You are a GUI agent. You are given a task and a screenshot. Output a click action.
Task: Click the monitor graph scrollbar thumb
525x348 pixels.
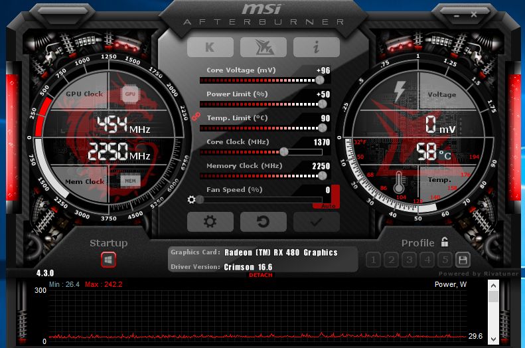tap(493, 296)
